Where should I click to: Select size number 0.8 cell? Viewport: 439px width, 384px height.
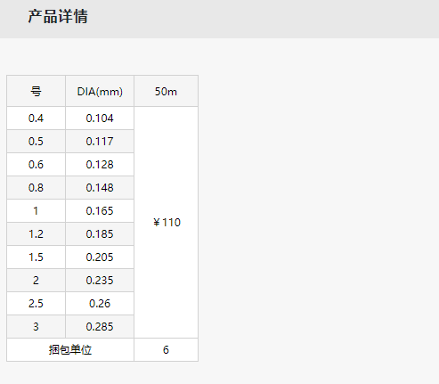tap(36, 188)
